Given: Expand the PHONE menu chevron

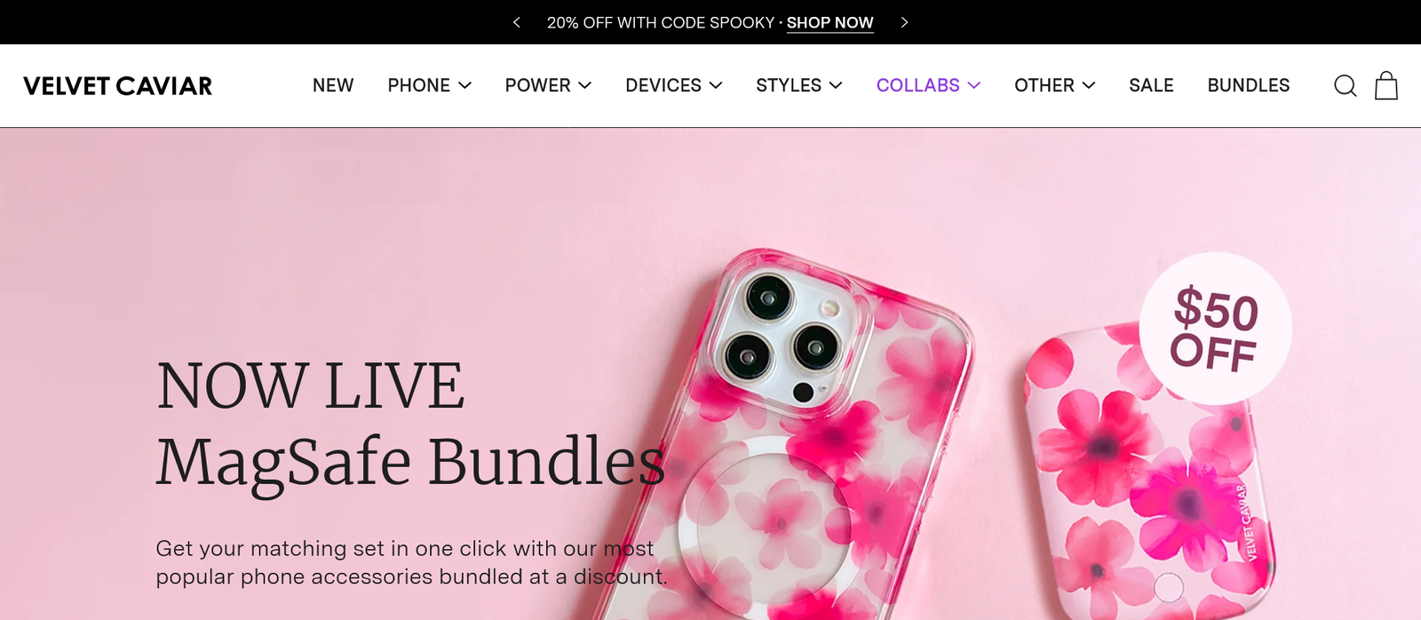Looking at the screenshot, I should pyautogui.click(x=464, y=85).
